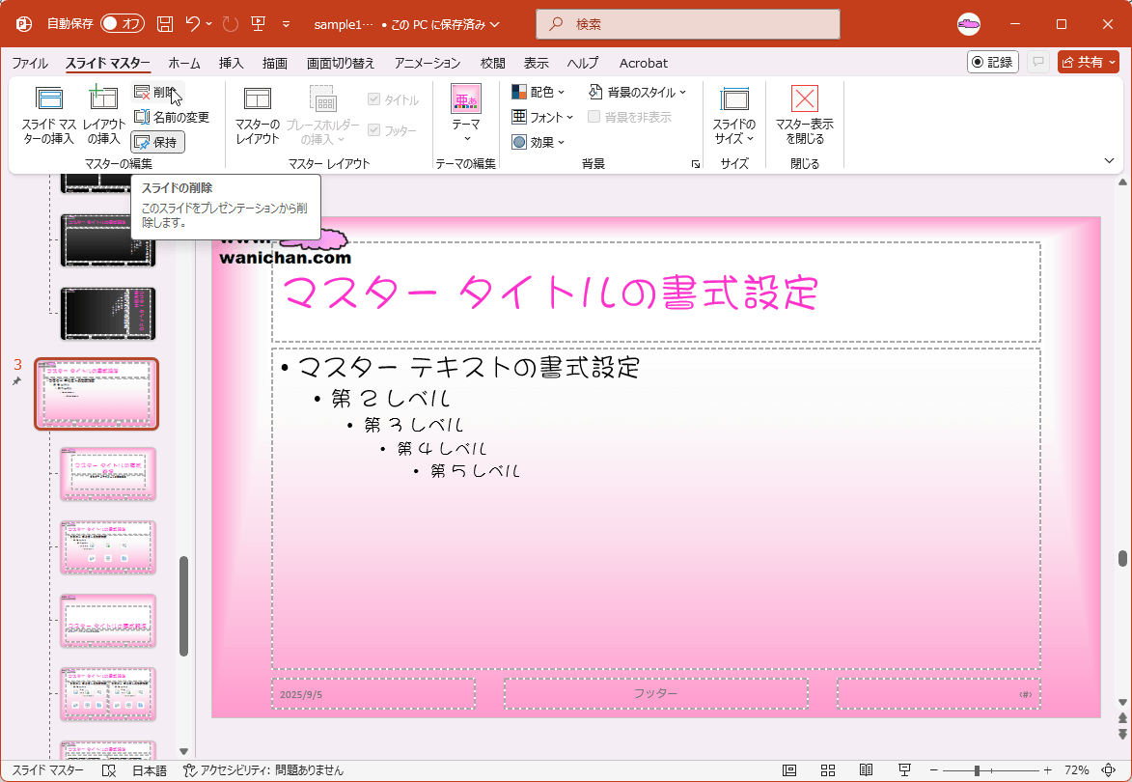
Task: Open the テーマ gallery
Action: [x=466, y=114]
